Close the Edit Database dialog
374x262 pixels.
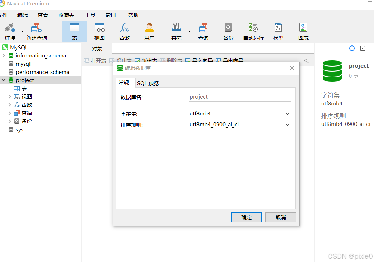tap(292, 68)
